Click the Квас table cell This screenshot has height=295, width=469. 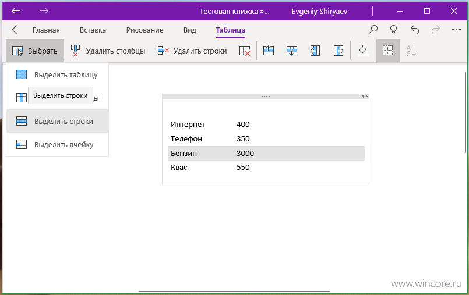179,167
